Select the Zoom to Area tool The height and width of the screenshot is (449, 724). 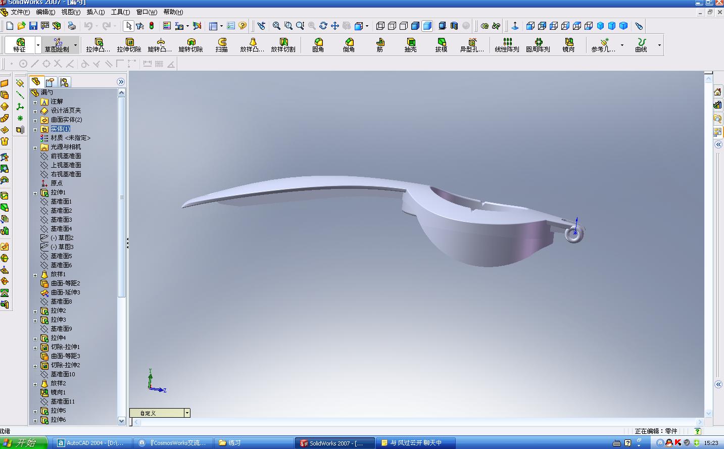click(x=288, y=26)
